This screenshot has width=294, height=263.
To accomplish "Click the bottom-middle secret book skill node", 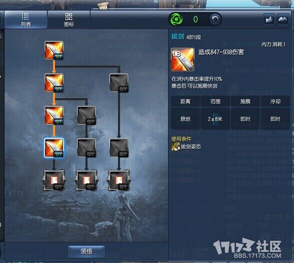I will tap(86, 180).
